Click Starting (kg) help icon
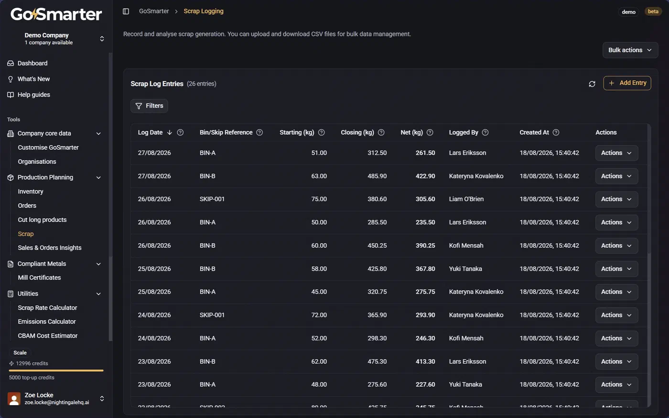 (322, 132)
